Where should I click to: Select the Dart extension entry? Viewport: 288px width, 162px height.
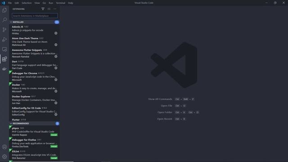pyautogui.click(x=34, y=65)
